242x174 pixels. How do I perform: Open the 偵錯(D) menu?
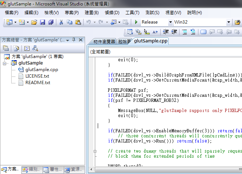112,13
